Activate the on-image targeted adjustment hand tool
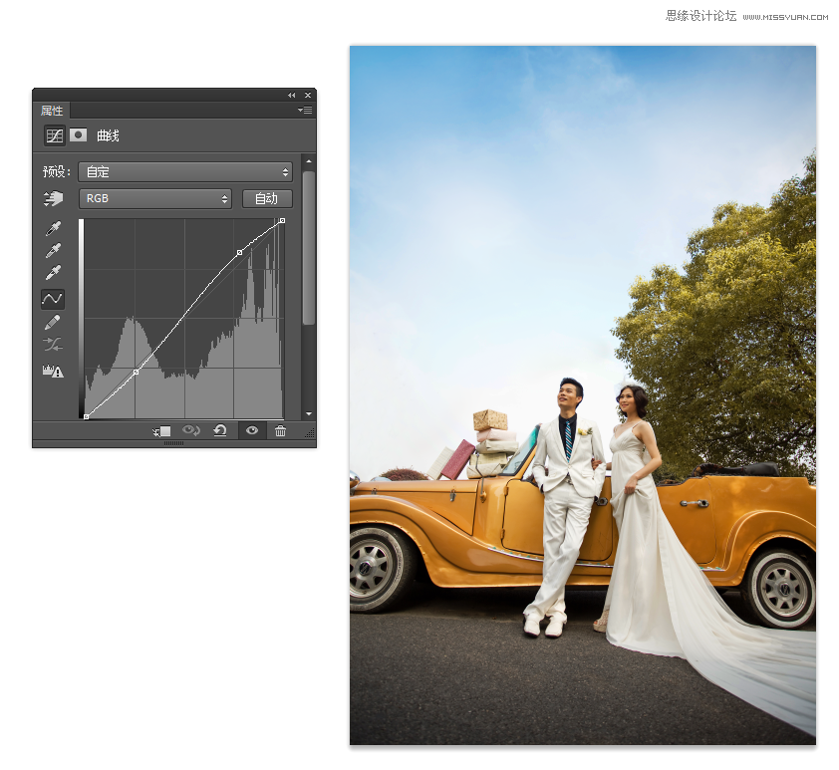Screen dimensions: 839x770 [53, 198]
